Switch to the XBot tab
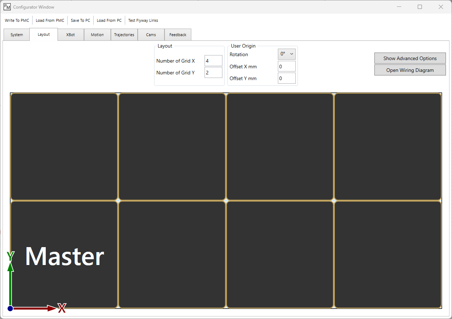 point(70,35)
